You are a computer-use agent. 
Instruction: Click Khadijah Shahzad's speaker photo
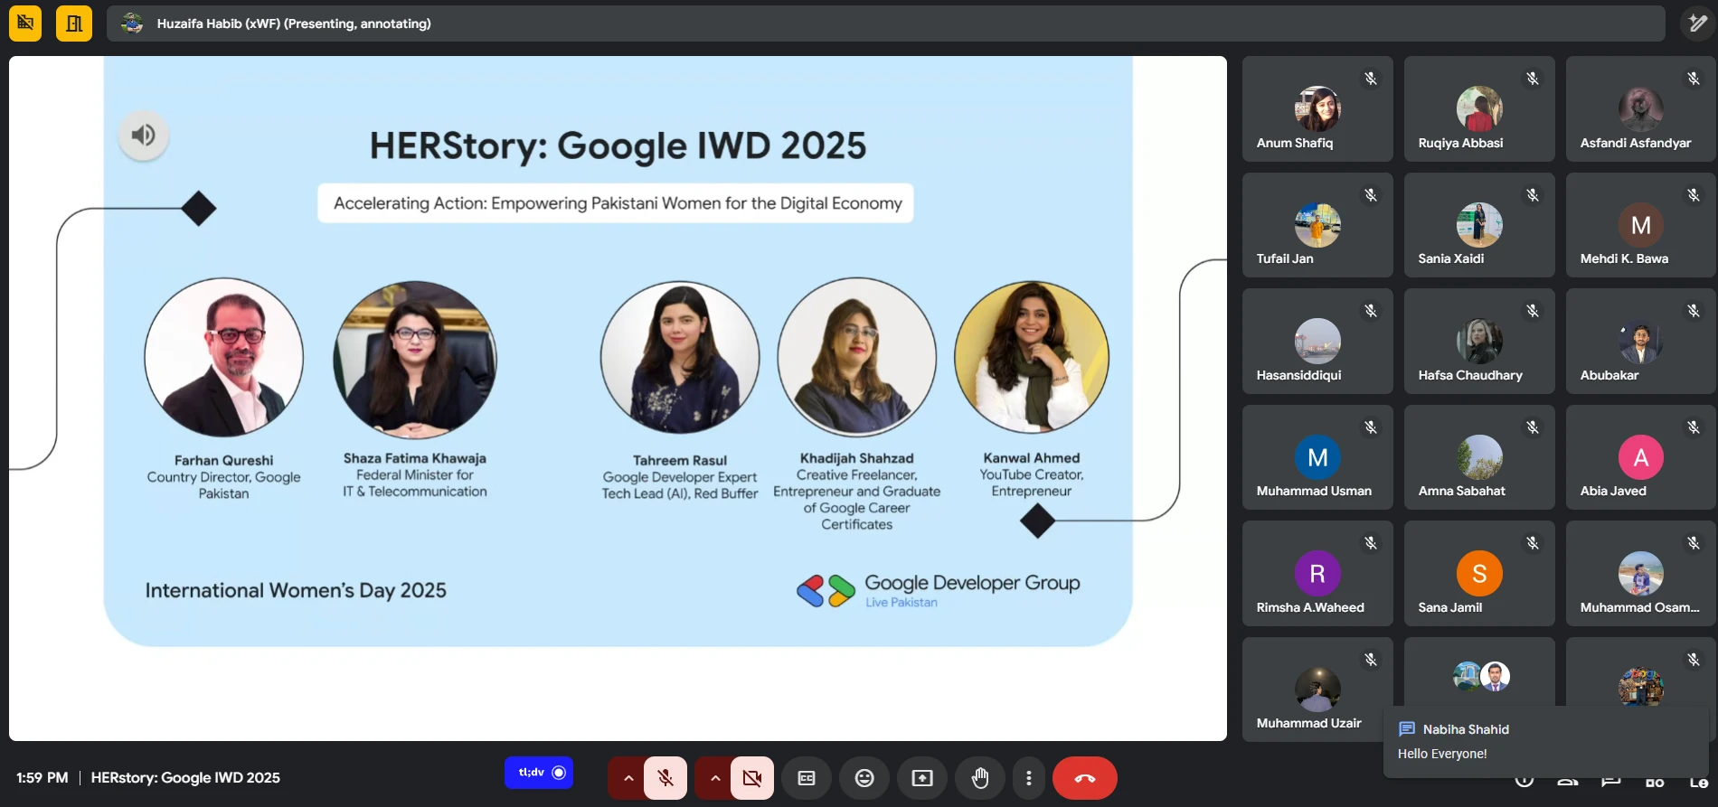[856, 358]
